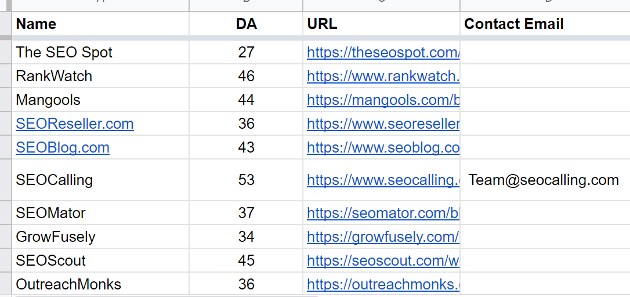Click the SEOBlog.com name link

point(63,147)
